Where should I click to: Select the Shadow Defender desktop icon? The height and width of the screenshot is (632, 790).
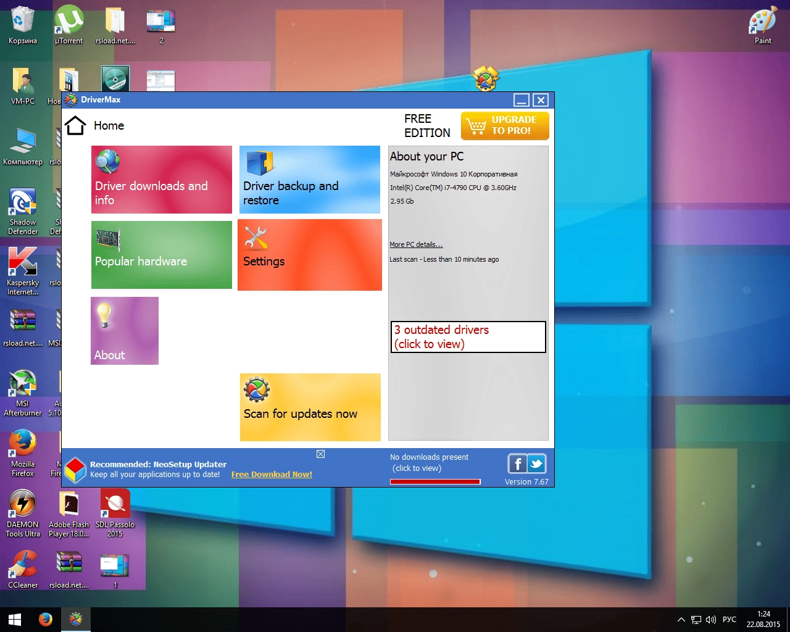(23, 211)
